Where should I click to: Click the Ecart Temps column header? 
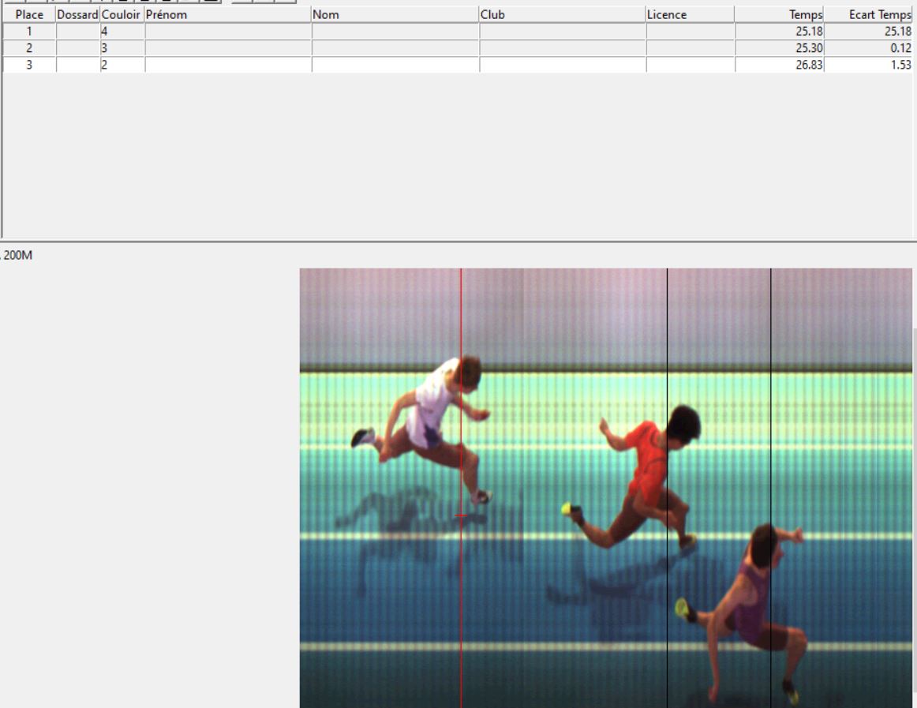(868, 15)
